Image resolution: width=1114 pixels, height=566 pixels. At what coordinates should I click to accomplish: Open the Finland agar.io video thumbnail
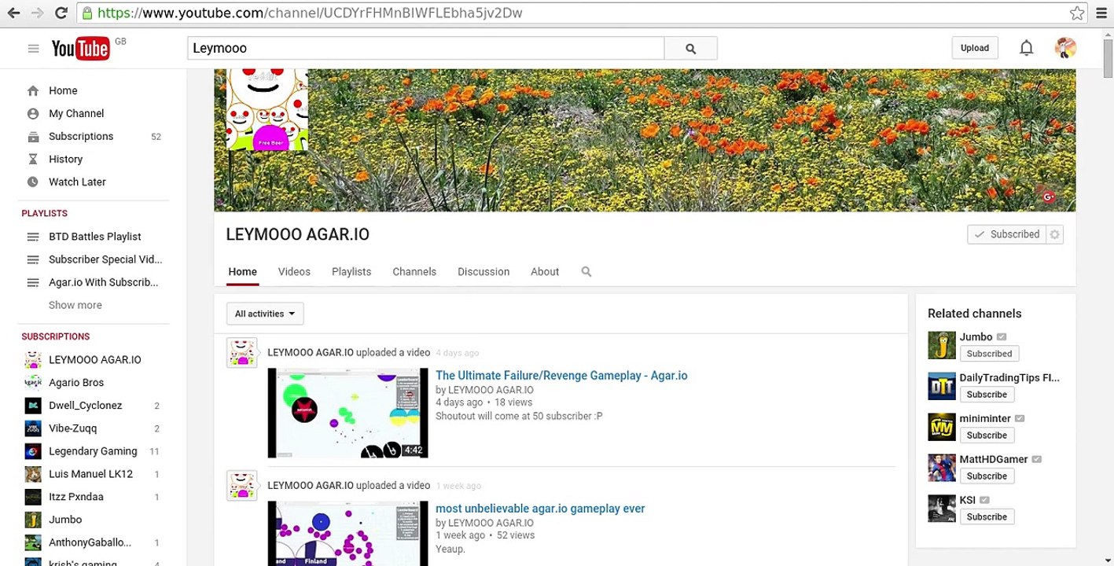347,534
